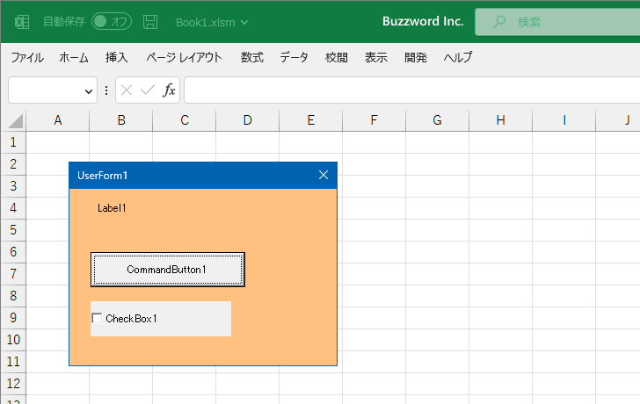This screenshot has height=404, width=640.
Task: Click the Excel app icon in title bar
Action: point(22,22)
